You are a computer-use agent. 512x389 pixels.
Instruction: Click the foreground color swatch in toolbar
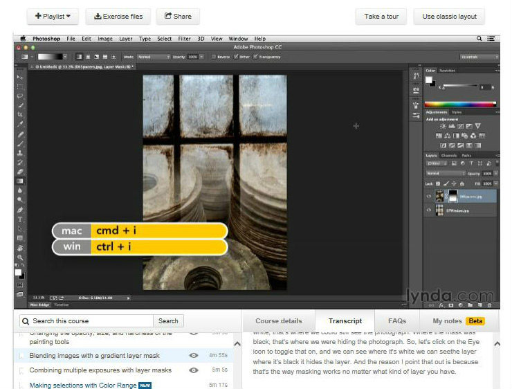[18, 273]
